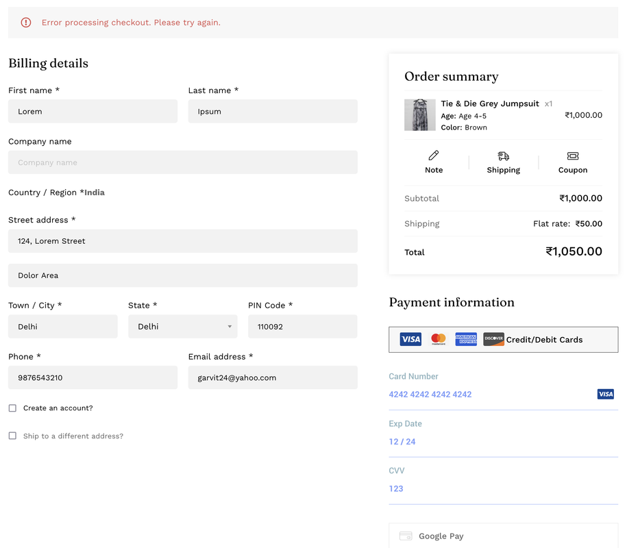
Task: Click the Exp Date field 12 / 24
Action: [504, 442]
